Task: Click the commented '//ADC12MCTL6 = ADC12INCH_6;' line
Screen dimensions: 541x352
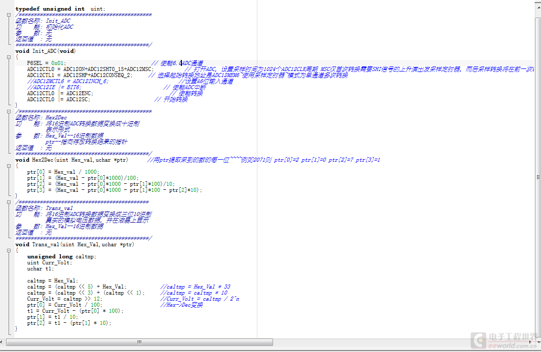Action: 68,82
